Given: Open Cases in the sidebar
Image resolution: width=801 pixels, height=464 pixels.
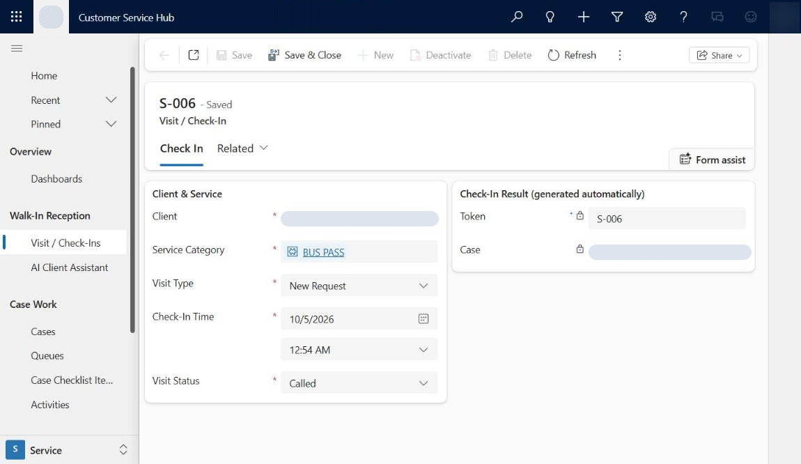Looking at the screenshot, I should pos(43,332).
